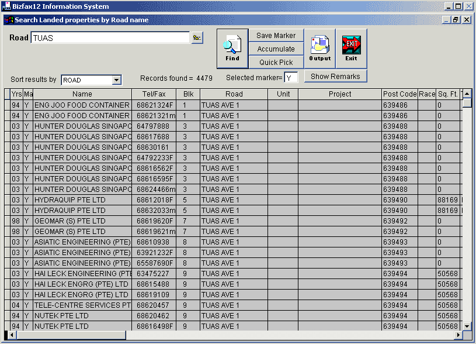Click horizontal scrollbar left arrow
The width and height of the screenshot is (476, 344).
12,335
